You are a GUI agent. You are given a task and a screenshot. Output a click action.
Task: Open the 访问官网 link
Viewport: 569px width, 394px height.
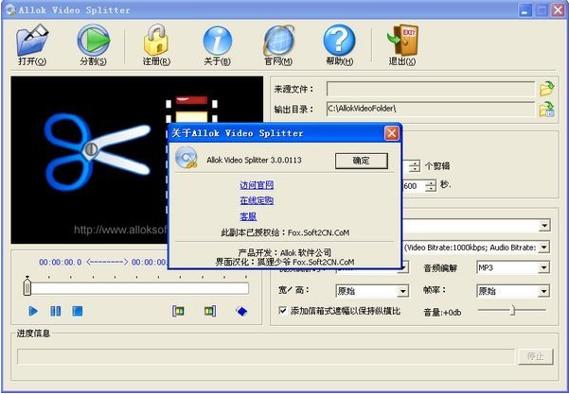pyautogui.click(x=257, y=185)
